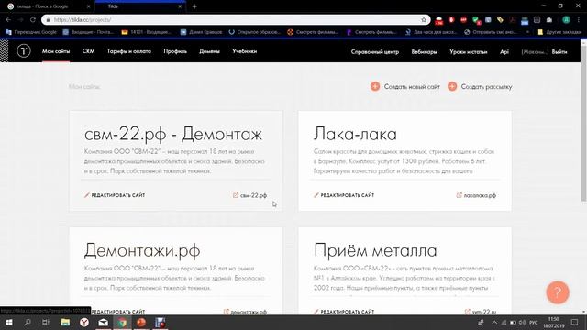Reload the page with the refresh icon

33,20
